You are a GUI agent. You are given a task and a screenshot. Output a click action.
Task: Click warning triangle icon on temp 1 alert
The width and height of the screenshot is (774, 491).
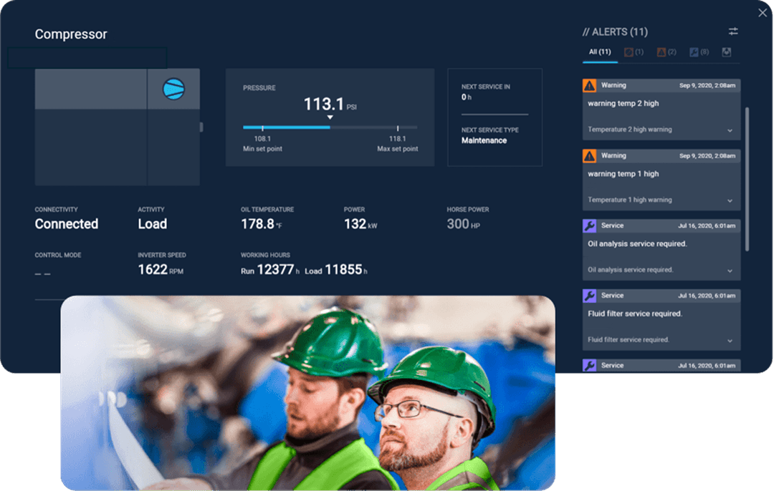point(589,156)
